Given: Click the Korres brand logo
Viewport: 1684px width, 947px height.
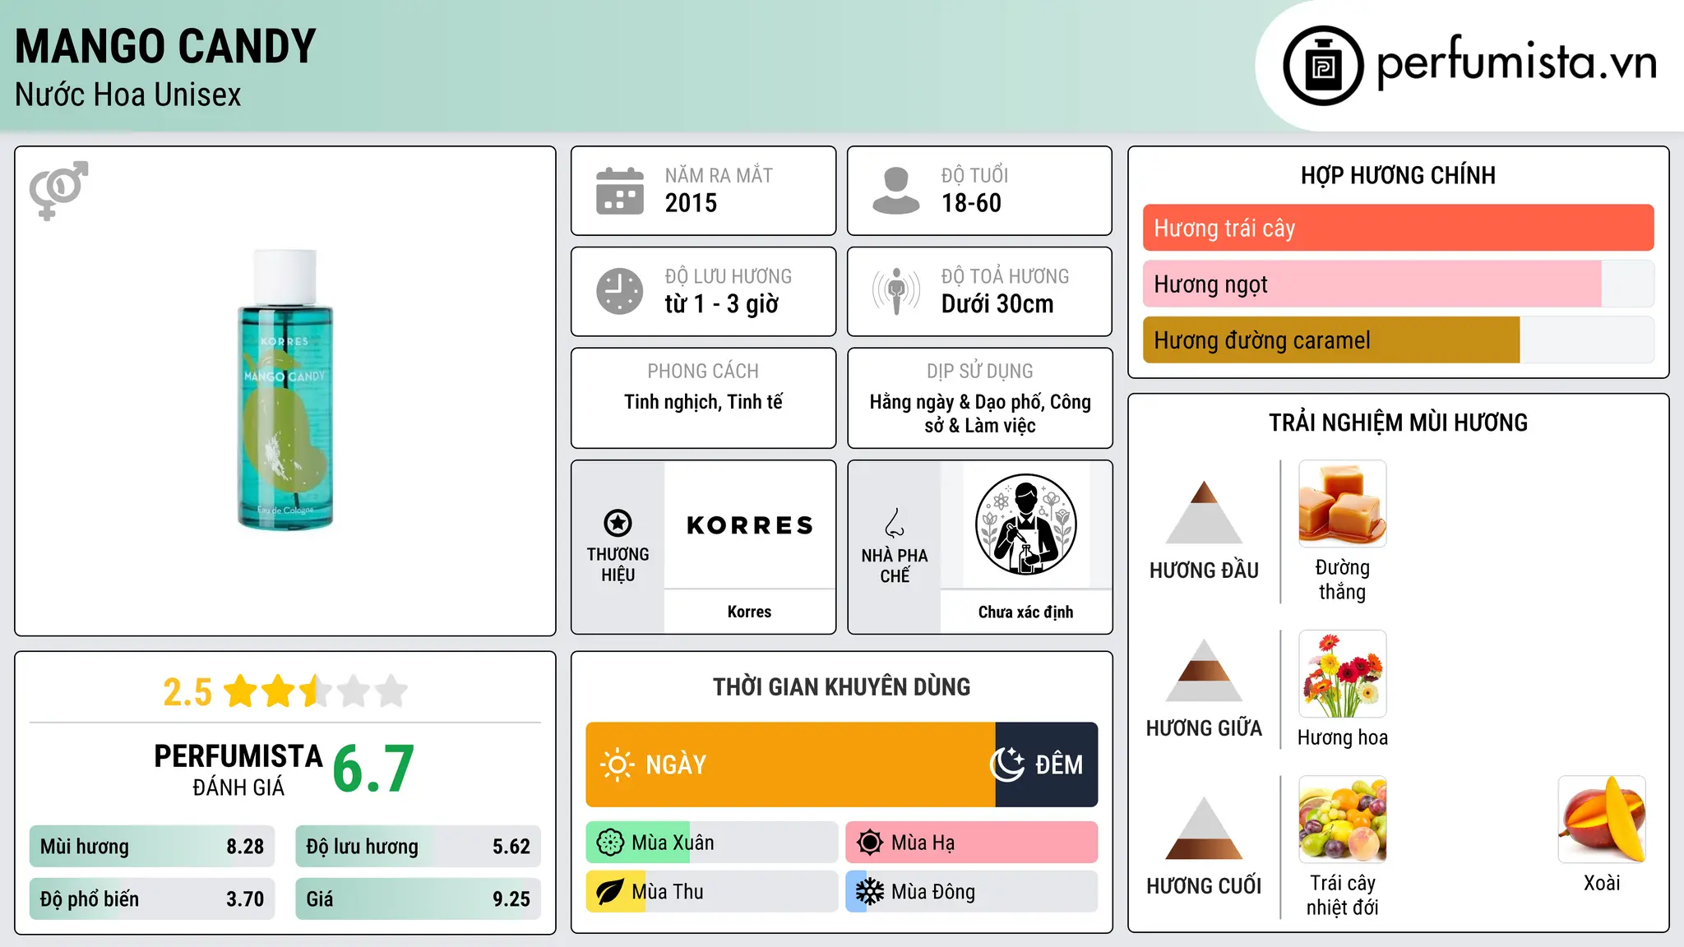Looking at the screenshot, I should (750, 525).
